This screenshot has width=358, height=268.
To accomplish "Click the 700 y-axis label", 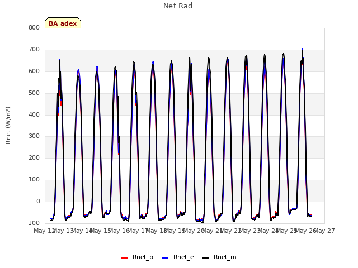I will [x=34, y=50].
